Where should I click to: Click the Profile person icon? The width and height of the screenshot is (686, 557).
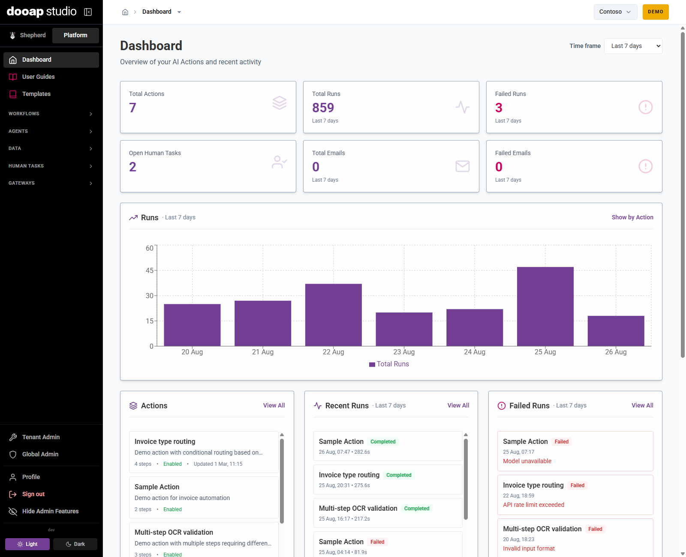click(13, 477)
